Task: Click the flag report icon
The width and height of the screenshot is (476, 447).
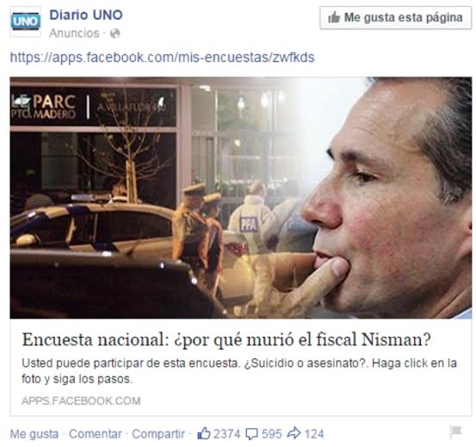Action: coord(455,432)
